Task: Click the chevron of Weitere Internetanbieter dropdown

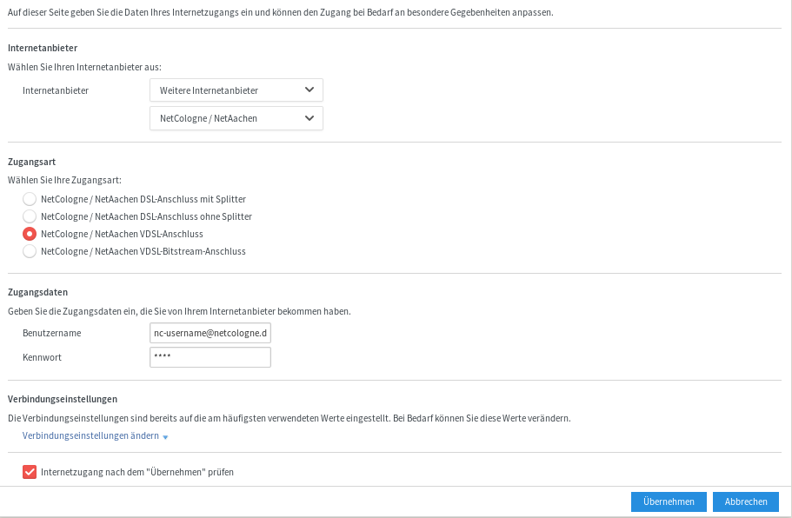Action: point(309,90)
